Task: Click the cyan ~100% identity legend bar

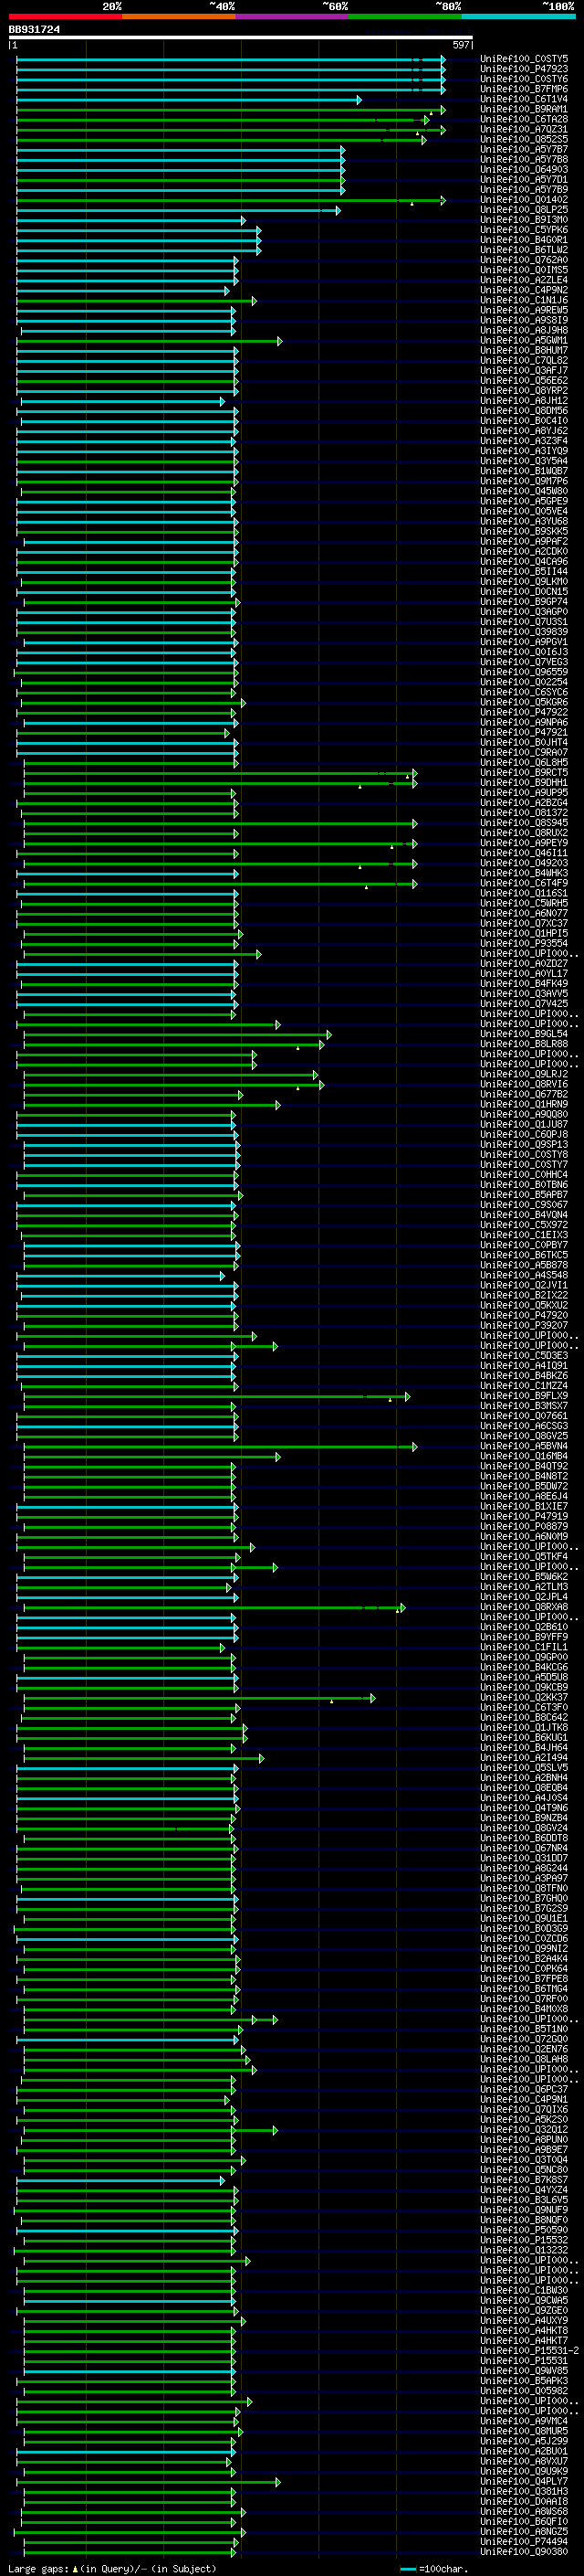Action: click(x=518, y=16)
